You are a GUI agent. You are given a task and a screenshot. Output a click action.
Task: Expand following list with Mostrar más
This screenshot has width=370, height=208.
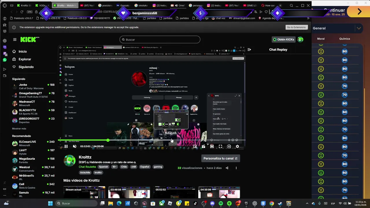19,129
